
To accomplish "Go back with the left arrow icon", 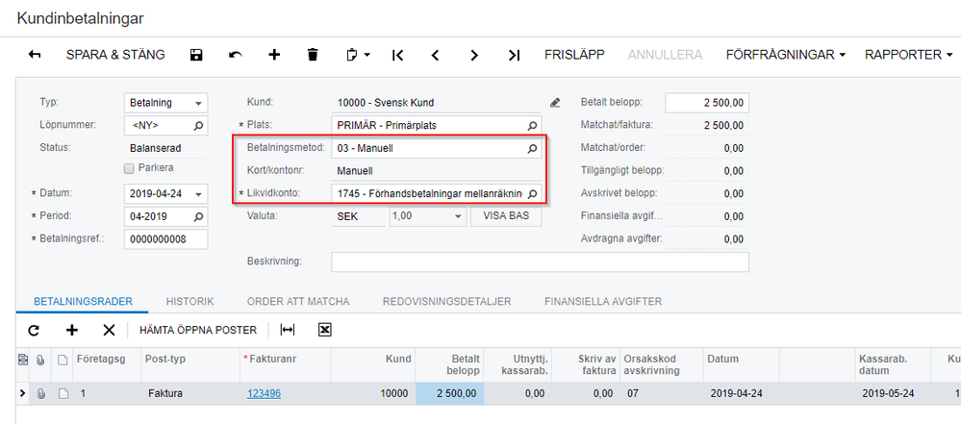I will (x=35, y=55).
